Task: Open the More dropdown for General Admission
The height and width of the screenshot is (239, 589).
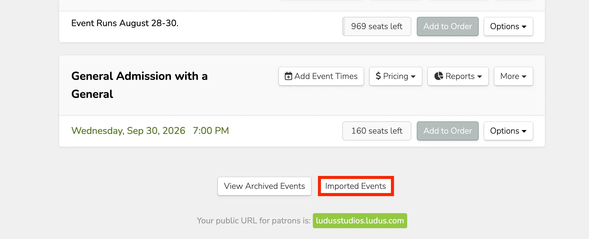Action: 513,76
